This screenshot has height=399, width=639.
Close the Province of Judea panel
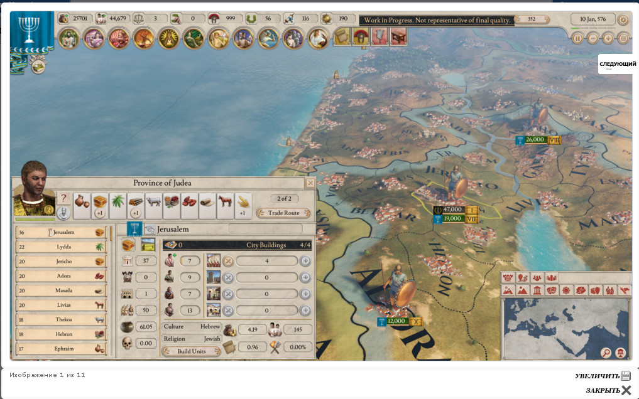tap(310, 183)
